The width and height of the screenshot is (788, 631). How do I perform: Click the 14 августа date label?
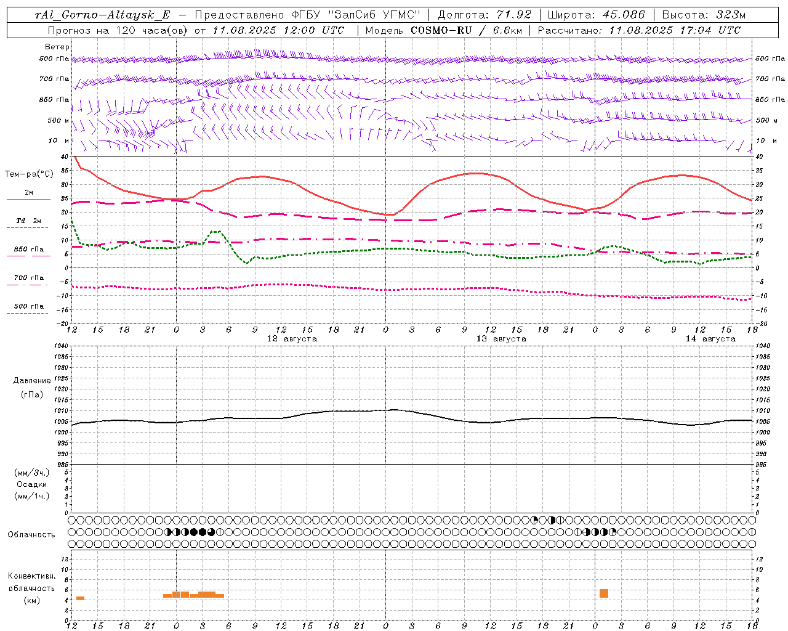pos(710,339)
